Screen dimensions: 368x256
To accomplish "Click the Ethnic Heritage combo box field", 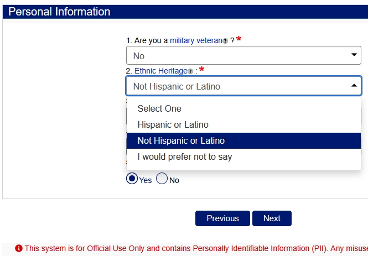I will pyautogui.click(x=238, y=86).
